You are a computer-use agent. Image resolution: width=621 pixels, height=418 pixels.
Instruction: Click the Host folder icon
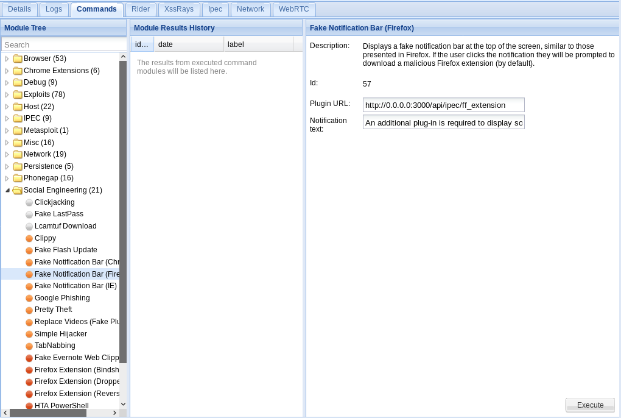(x=18, y=107)
